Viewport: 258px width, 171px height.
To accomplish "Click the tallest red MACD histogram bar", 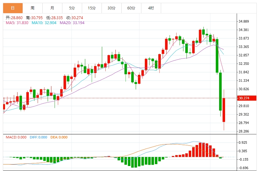I will coord(200,150).
